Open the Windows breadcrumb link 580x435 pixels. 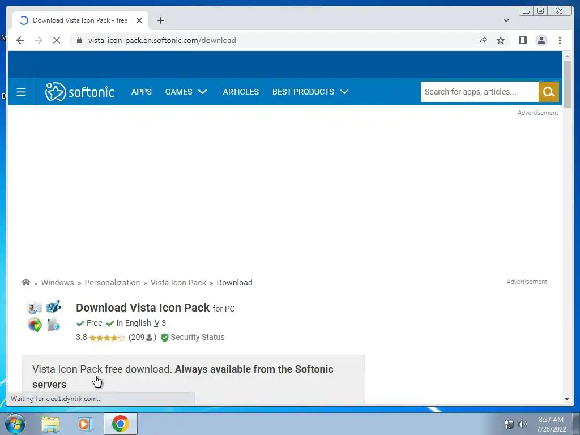tap(57, 283)
